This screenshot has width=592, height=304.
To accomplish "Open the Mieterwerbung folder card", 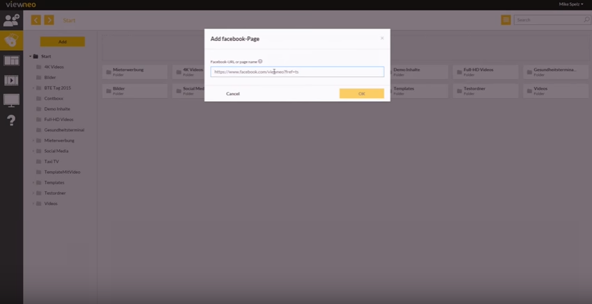I will (x=135, y=72).
